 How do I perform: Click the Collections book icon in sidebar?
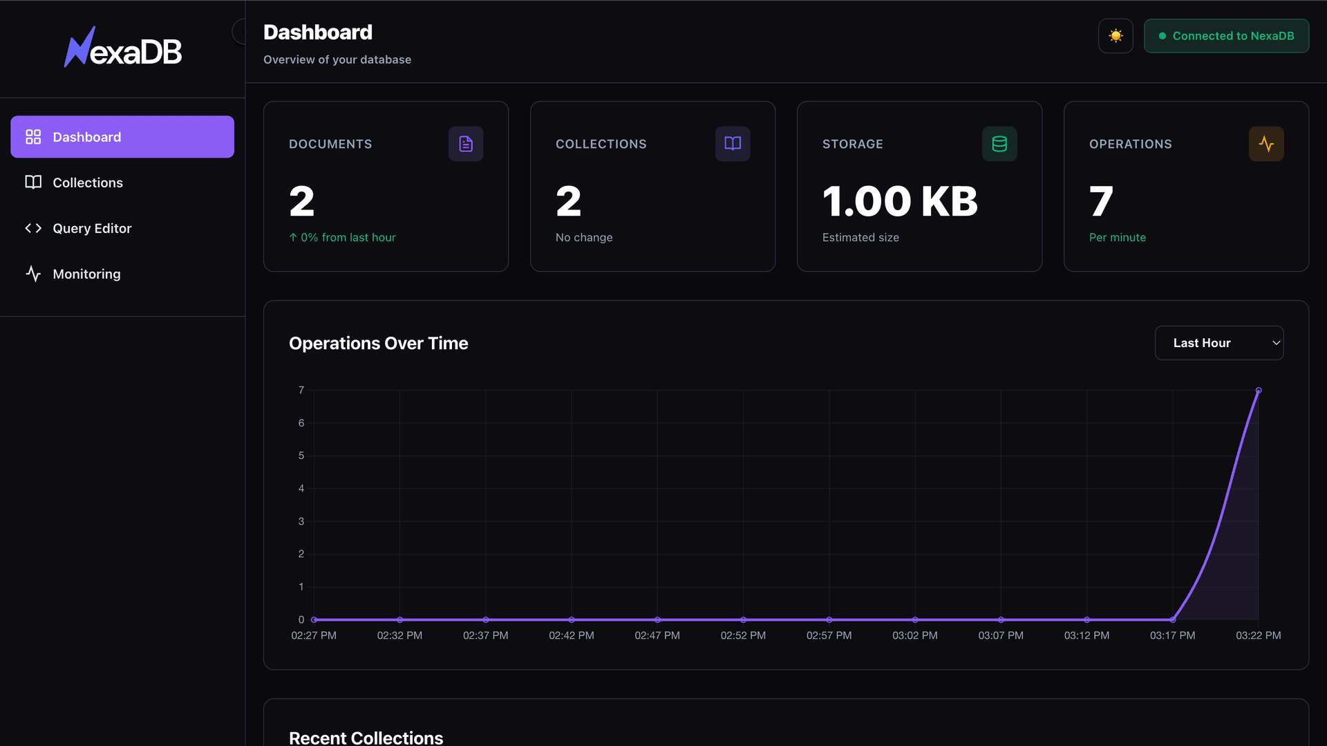tap(32, 182)
